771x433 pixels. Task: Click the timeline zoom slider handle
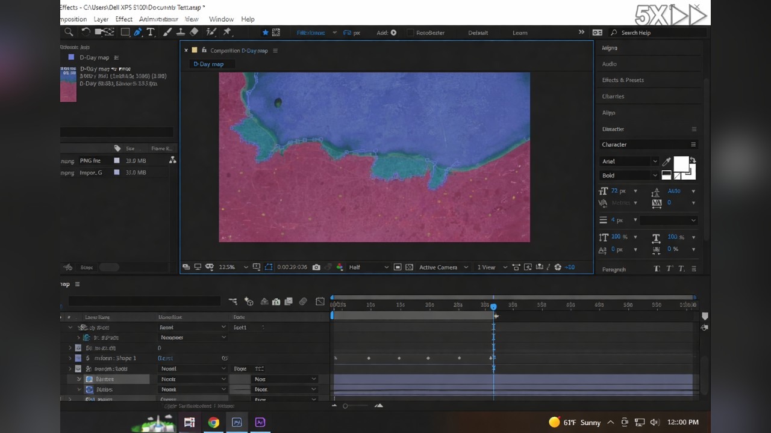point(345,406)
